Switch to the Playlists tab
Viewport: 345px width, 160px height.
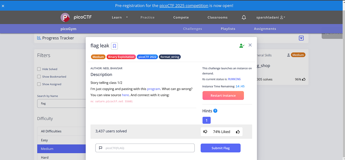228,29
